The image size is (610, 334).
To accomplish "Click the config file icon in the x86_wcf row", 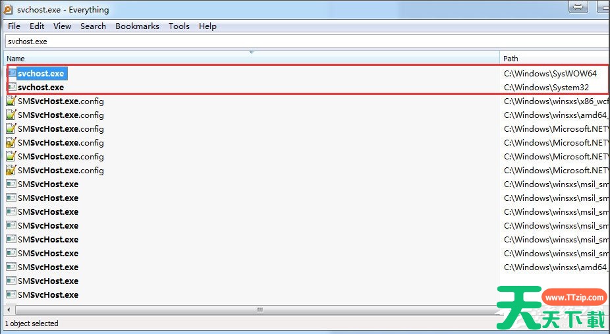I will click(11, 101).
